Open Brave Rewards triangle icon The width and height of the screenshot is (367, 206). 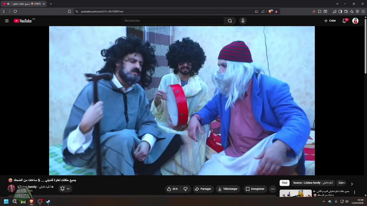click(x=276, y=11)
